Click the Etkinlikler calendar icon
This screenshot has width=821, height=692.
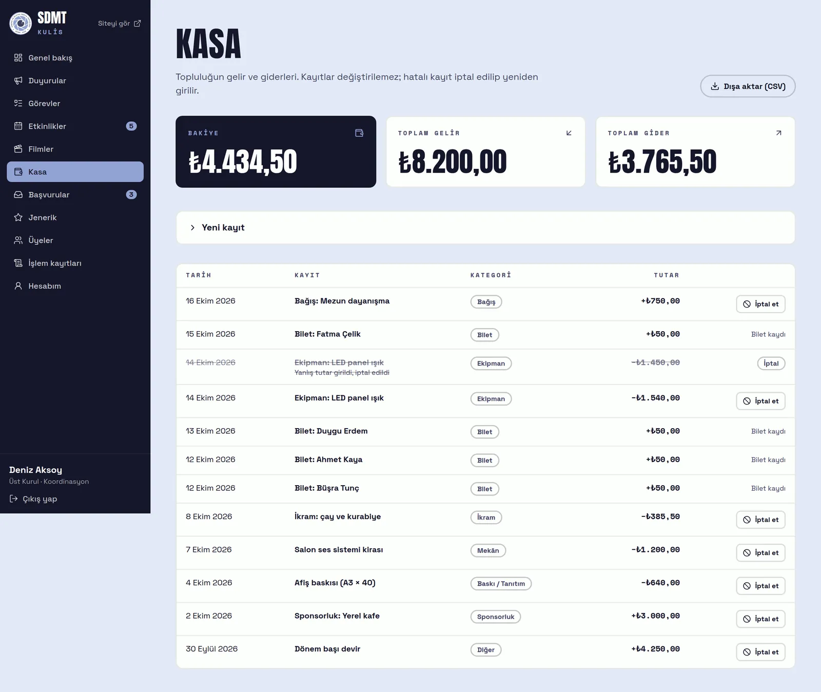pyautogui.click(x=18, y=126)
